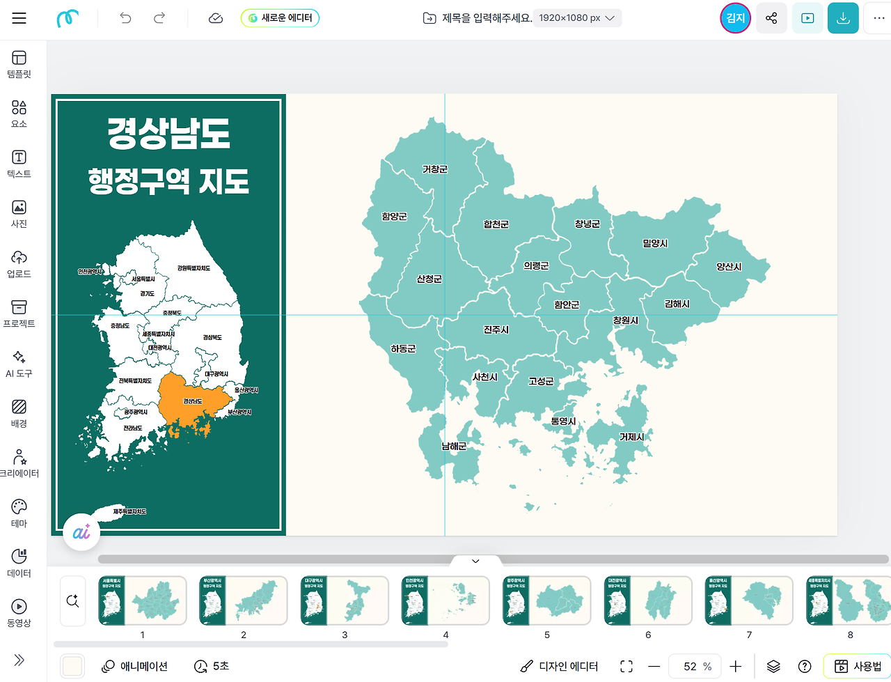Open the 사진 photos panel

point(19,215)
